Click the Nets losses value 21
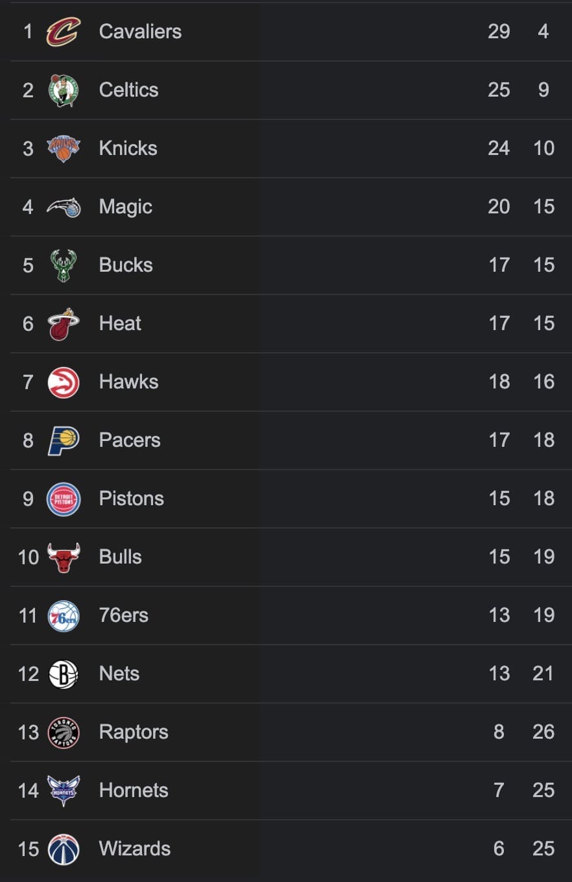 click(543, 674)
